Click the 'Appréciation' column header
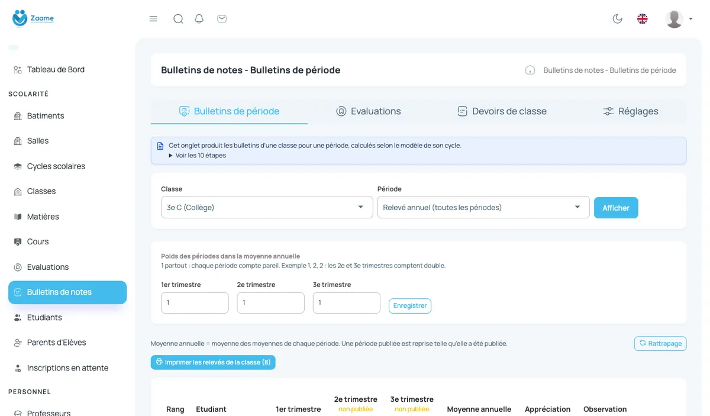Viewport: 710px width, 416px height. [x=548, y=409]
